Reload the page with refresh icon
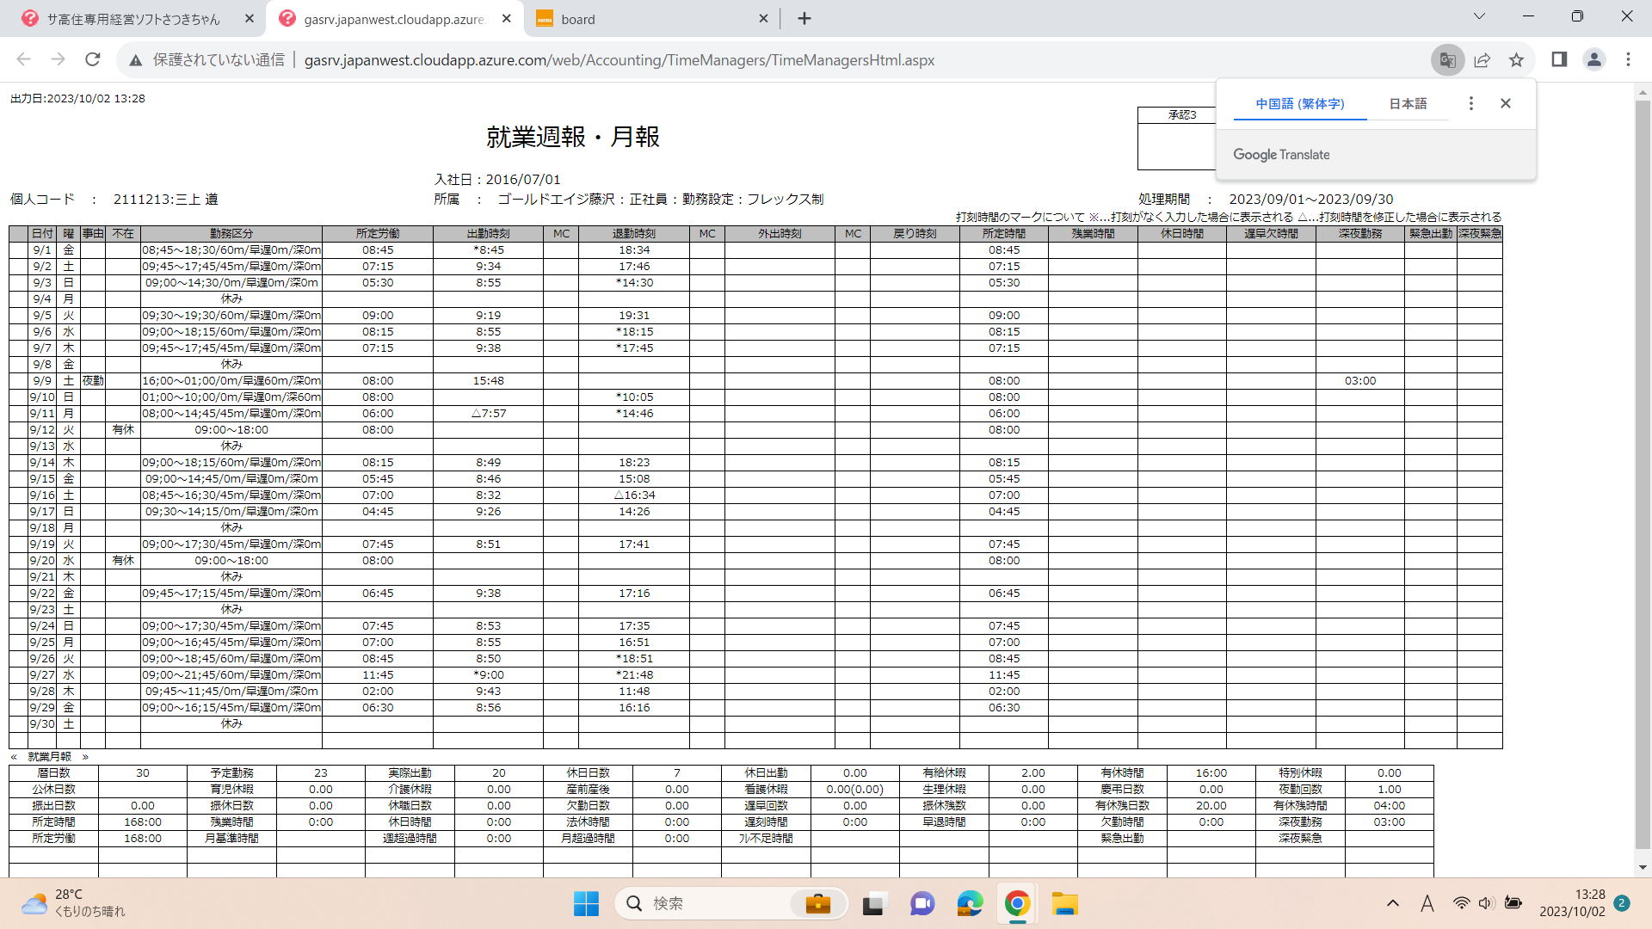The image size is (1652, 929). click(x=93, y=59)
